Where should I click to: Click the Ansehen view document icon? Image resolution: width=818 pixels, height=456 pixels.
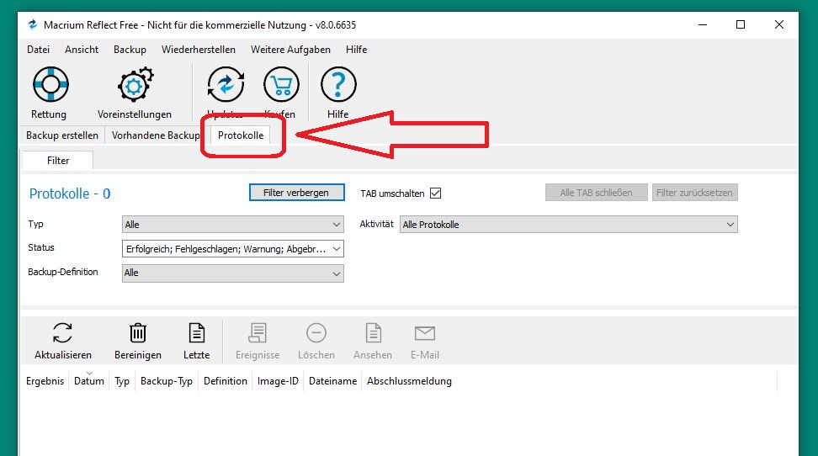coord(373,333)
